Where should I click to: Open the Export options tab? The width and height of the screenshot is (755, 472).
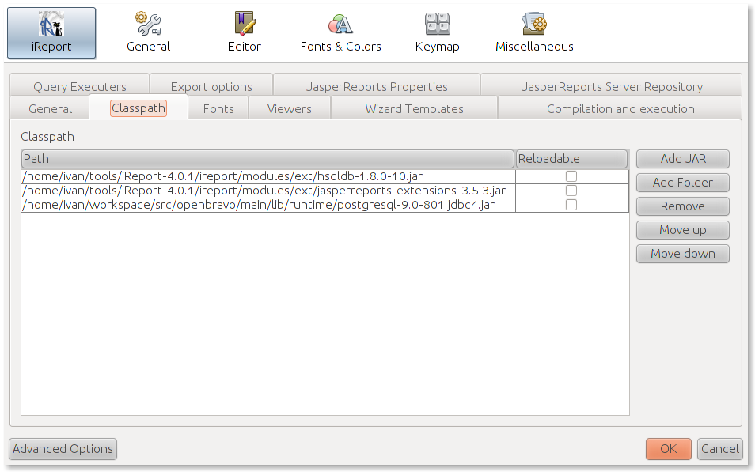point(211,86)
